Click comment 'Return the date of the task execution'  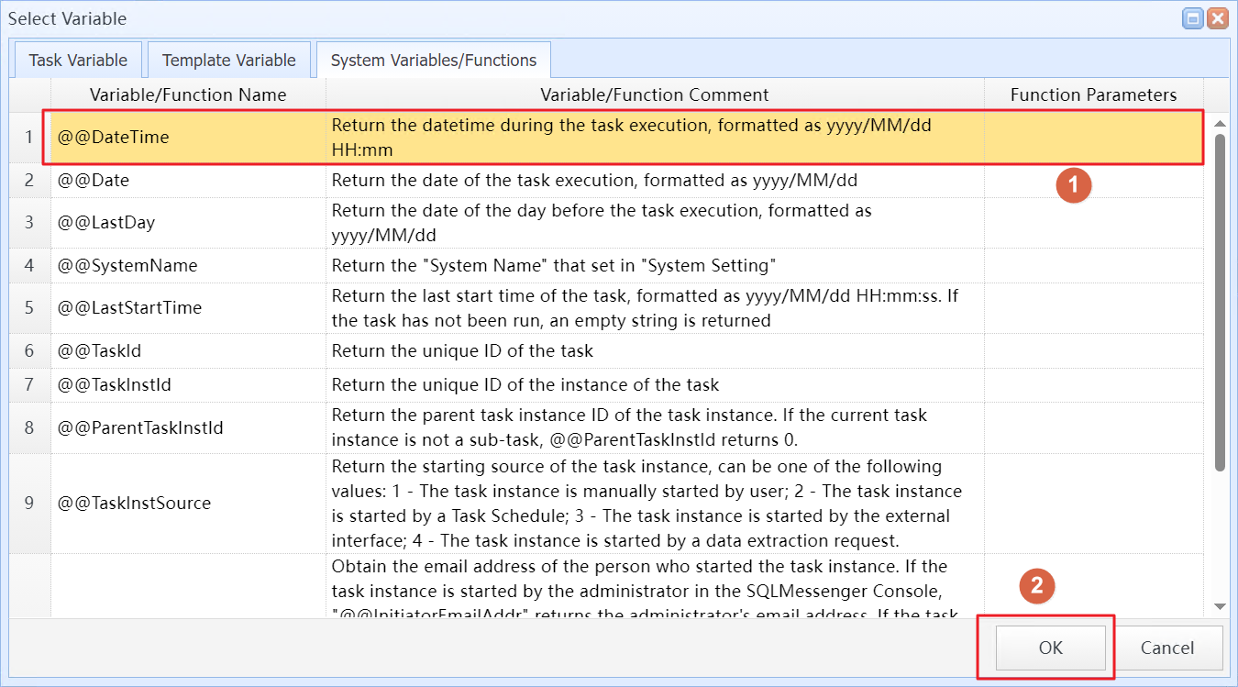pos(594,181)
